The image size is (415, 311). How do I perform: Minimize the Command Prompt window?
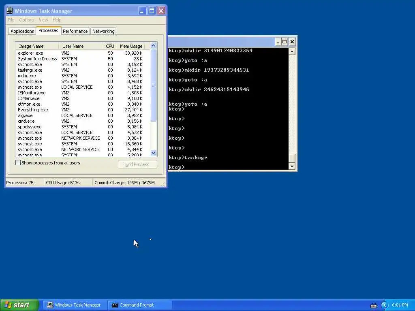pyautogui.click(x=278, y=42)
